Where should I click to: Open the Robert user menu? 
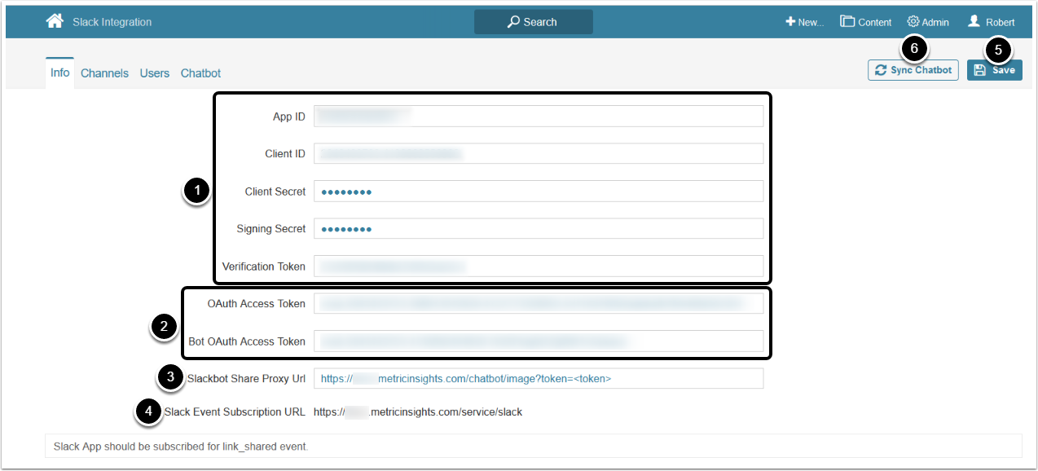[991, 22]
